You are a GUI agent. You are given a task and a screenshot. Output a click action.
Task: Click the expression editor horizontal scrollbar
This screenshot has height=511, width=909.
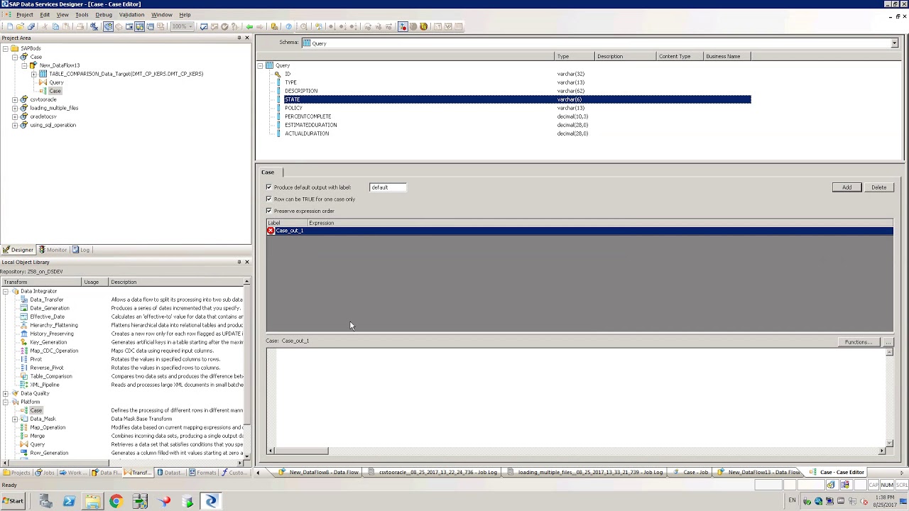click(575, 451)
